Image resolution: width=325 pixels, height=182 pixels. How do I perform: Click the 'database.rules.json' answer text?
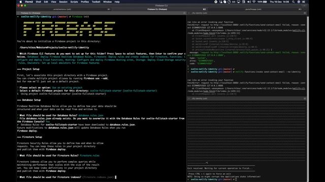coord(91,116)
